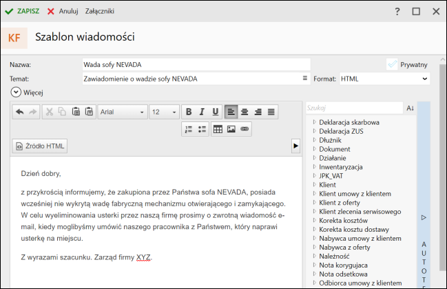The height and width of the screenshot is (289, 447).
Task: Open the Temat field menu icon
Action: 304,78
